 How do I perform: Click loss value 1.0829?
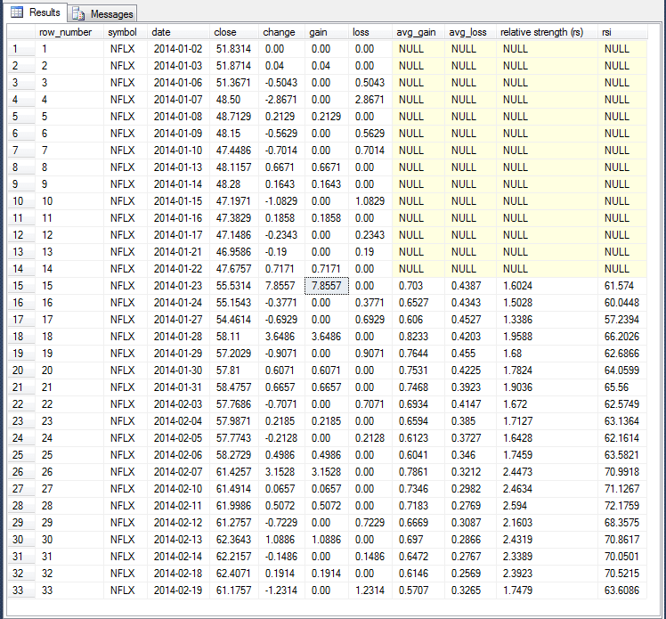(x=370, y=201)
